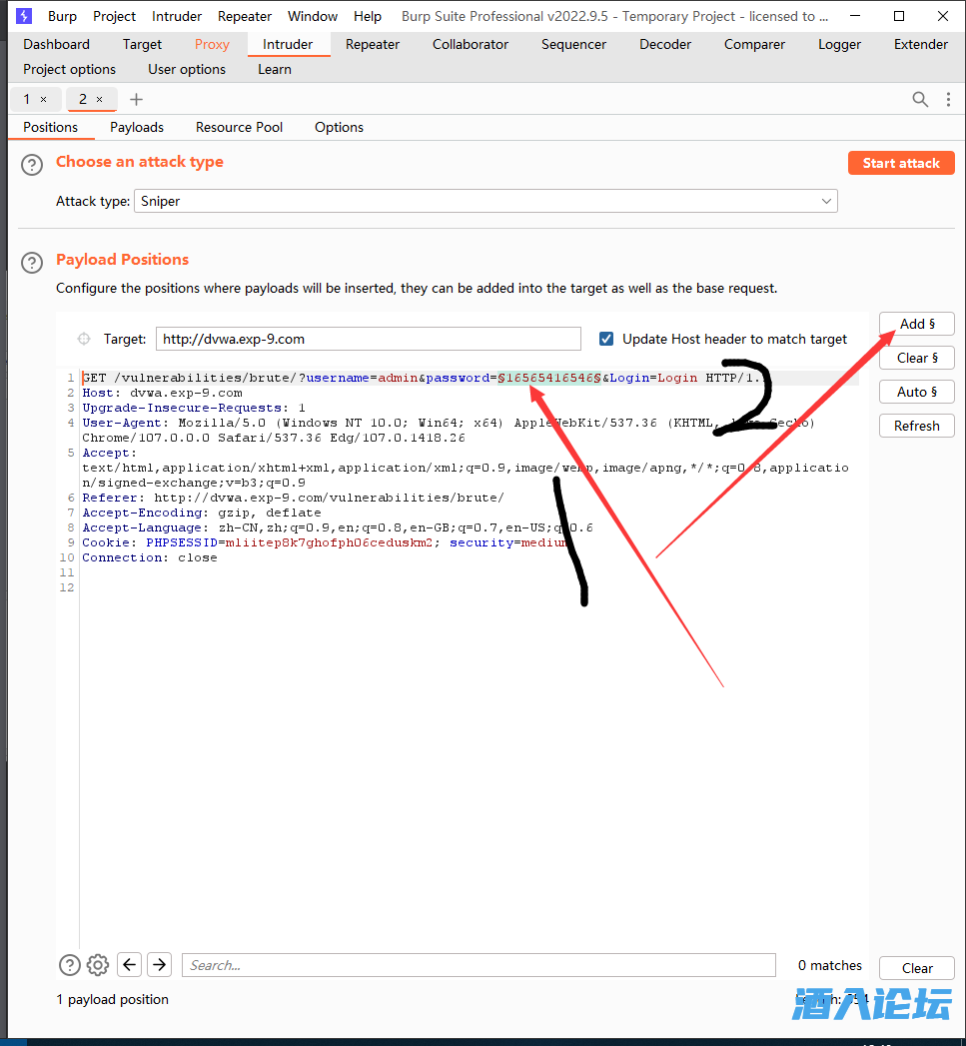The image size is (966, 1046).
Task: Click the '0 matches' search count
Action: click(x=830, y=965)
